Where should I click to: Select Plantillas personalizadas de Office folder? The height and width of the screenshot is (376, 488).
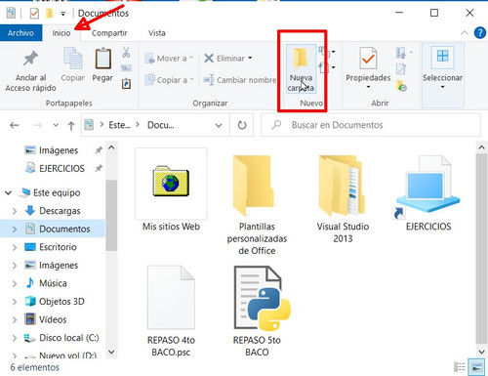(257, 205)
